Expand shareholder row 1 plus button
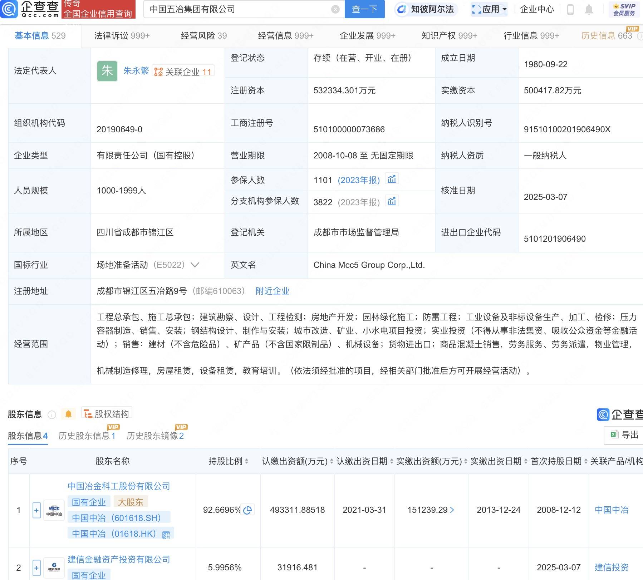The width and height of the screenshot is (643, 580). [x=36, y=510]
